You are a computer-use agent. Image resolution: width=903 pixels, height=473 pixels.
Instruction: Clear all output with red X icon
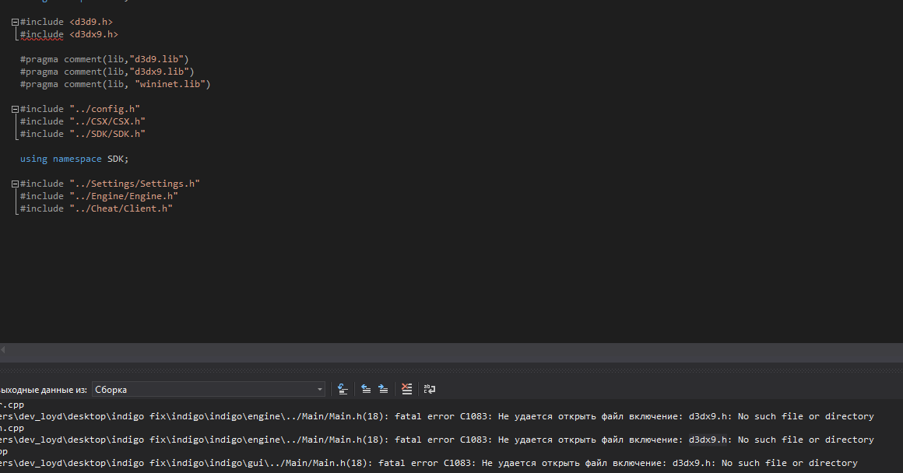point(406,390)
